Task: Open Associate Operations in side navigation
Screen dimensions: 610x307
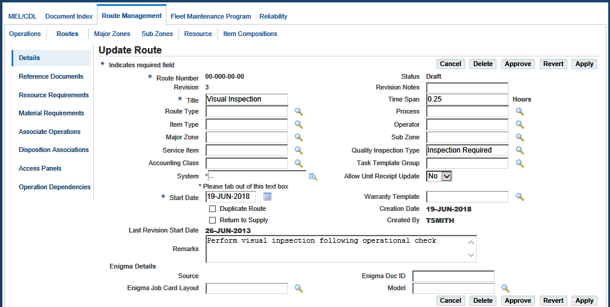Action: [49, 132]
